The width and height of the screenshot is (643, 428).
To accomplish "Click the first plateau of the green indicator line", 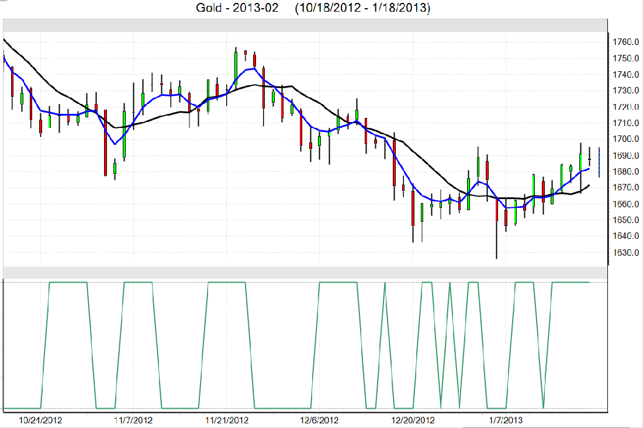I will coord(68,283).
